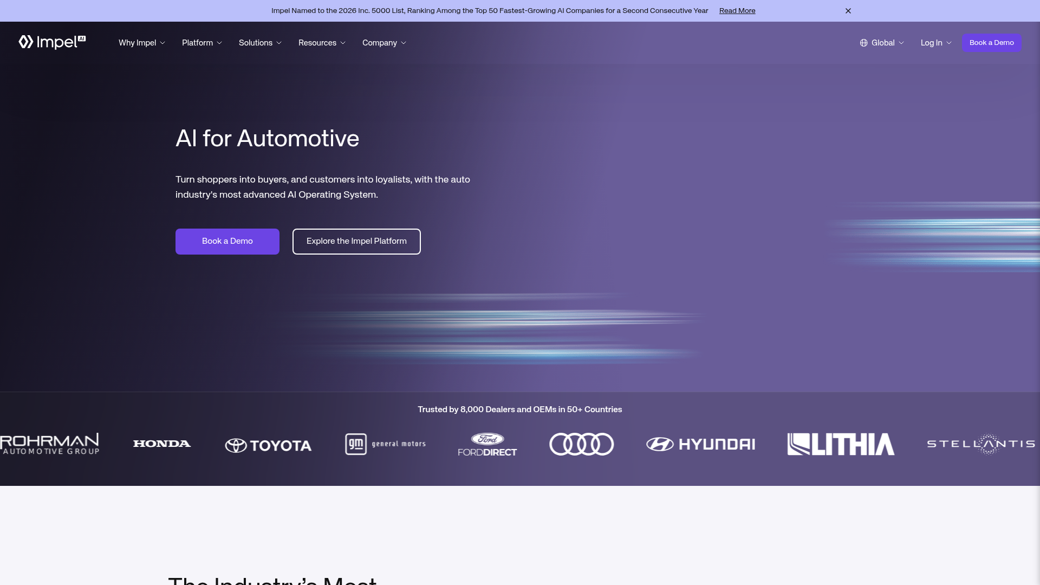The width and height of the screenshot is (1040, 585).
Task: Expand the Platform menu chevron
Action: pos(219,43)
